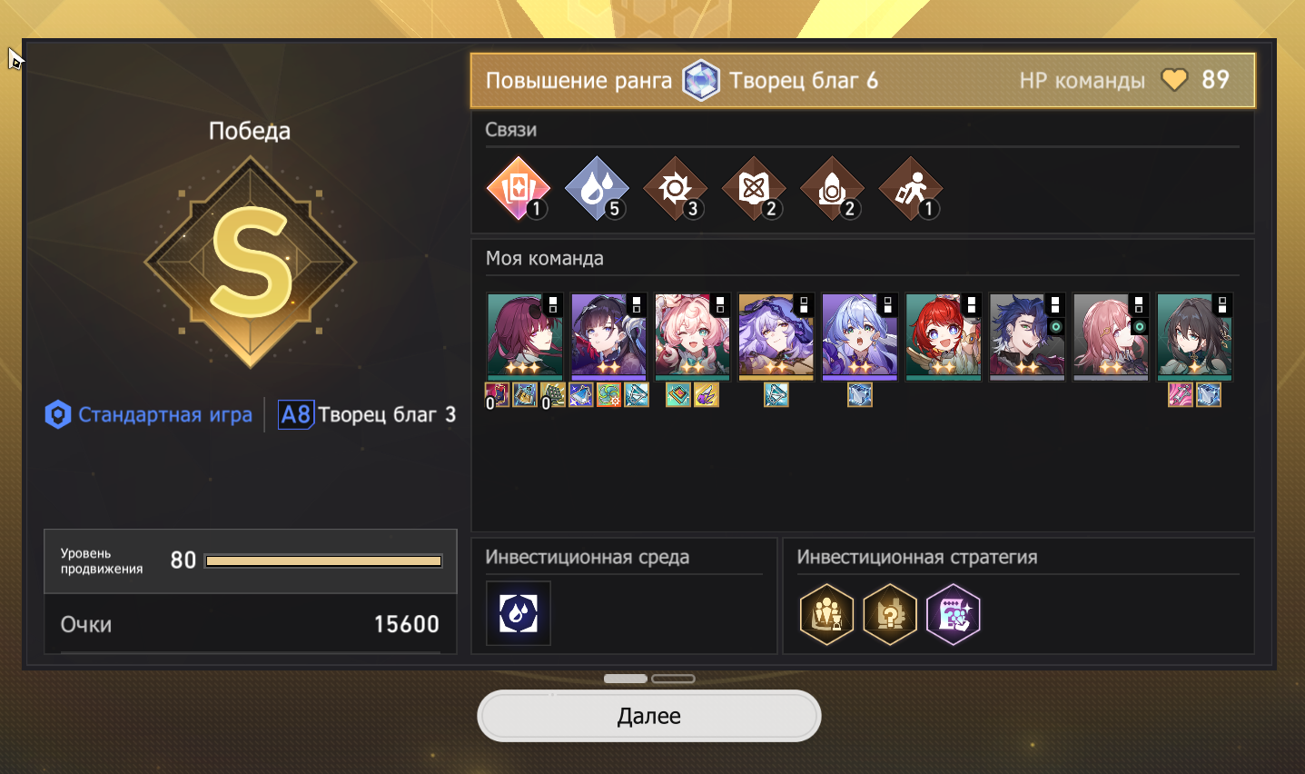Select the atom bond icon with badge 2
Viewport: 1305px width, 774px height.
[754, 189]
